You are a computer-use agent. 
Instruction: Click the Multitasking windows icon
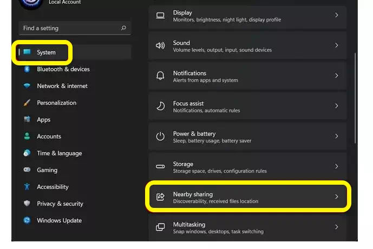(160, 227)
